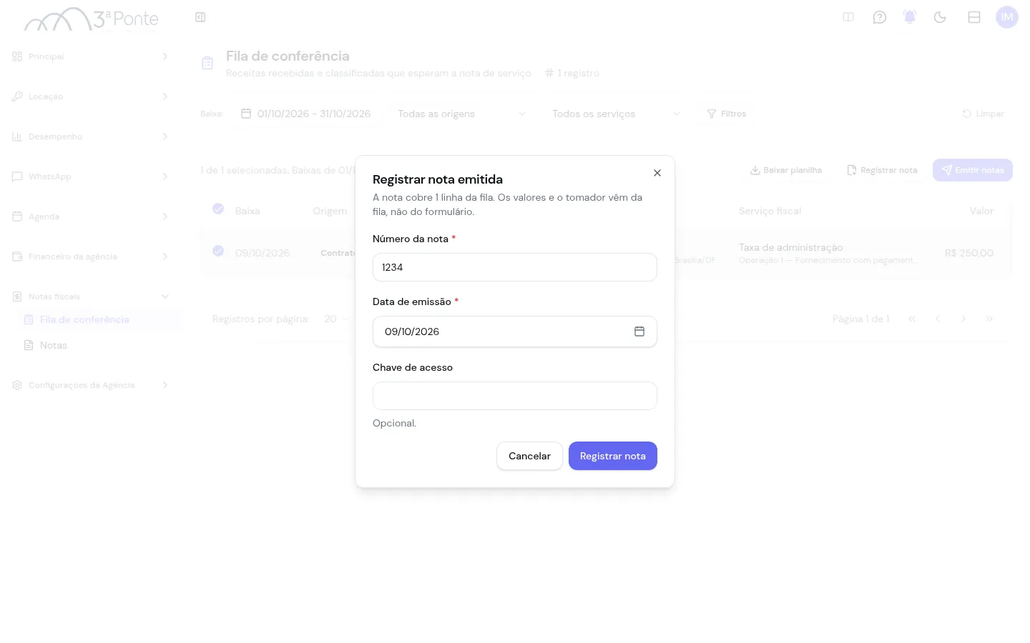Change the Registros por página dropdown
Image resolution: width=1030 pixels, height=643 pixels.
(335, 319)
